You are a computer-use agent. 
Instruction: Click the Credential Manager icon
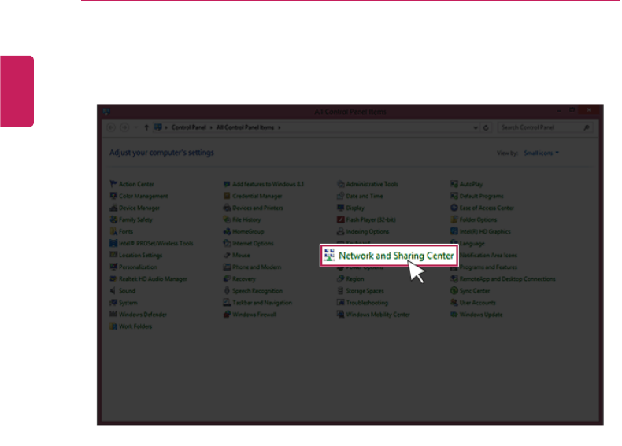[x=227, y=196]
